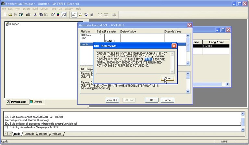The width and height of the screenshot is (249, 145).
Task: Click output window scroll down arrow
Action: tap(243, 130)
